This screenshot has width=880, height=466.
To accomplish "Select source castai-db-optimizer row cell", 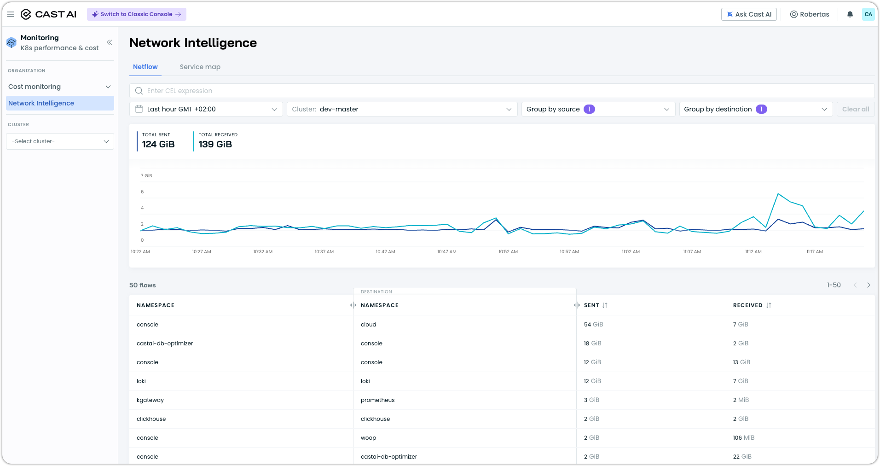I will [165, 344].
